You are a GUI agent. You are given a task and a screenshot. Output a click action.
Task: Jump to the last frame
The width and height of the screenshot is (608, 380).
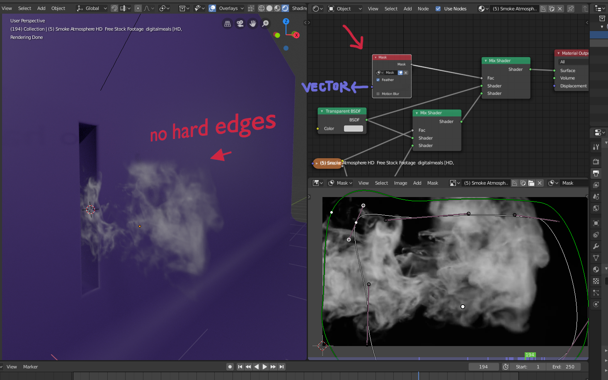(x=282, y=367)
